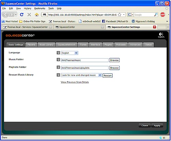This screenshot has height=141, width=171.
Task: Open search engine selector dropdown arrow
Action: [133, 15]
